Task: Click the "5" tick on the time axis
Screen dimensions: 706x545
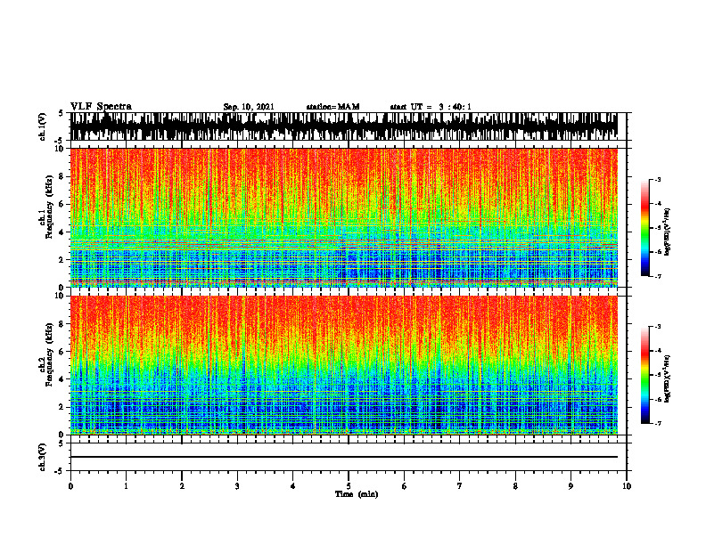Action: tap(349, 486)
